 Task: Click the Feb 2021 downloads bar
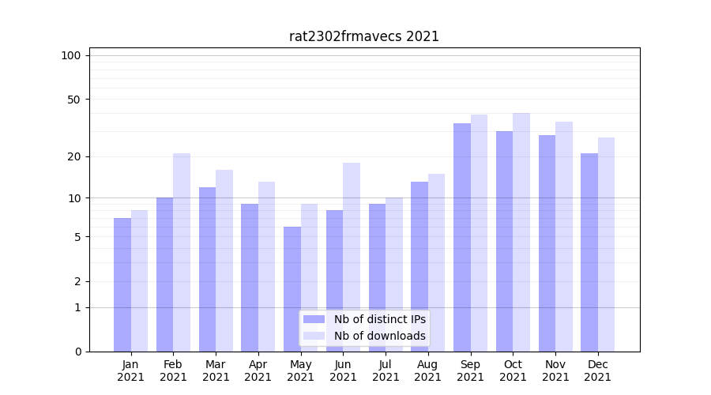[x=182, y=253]
